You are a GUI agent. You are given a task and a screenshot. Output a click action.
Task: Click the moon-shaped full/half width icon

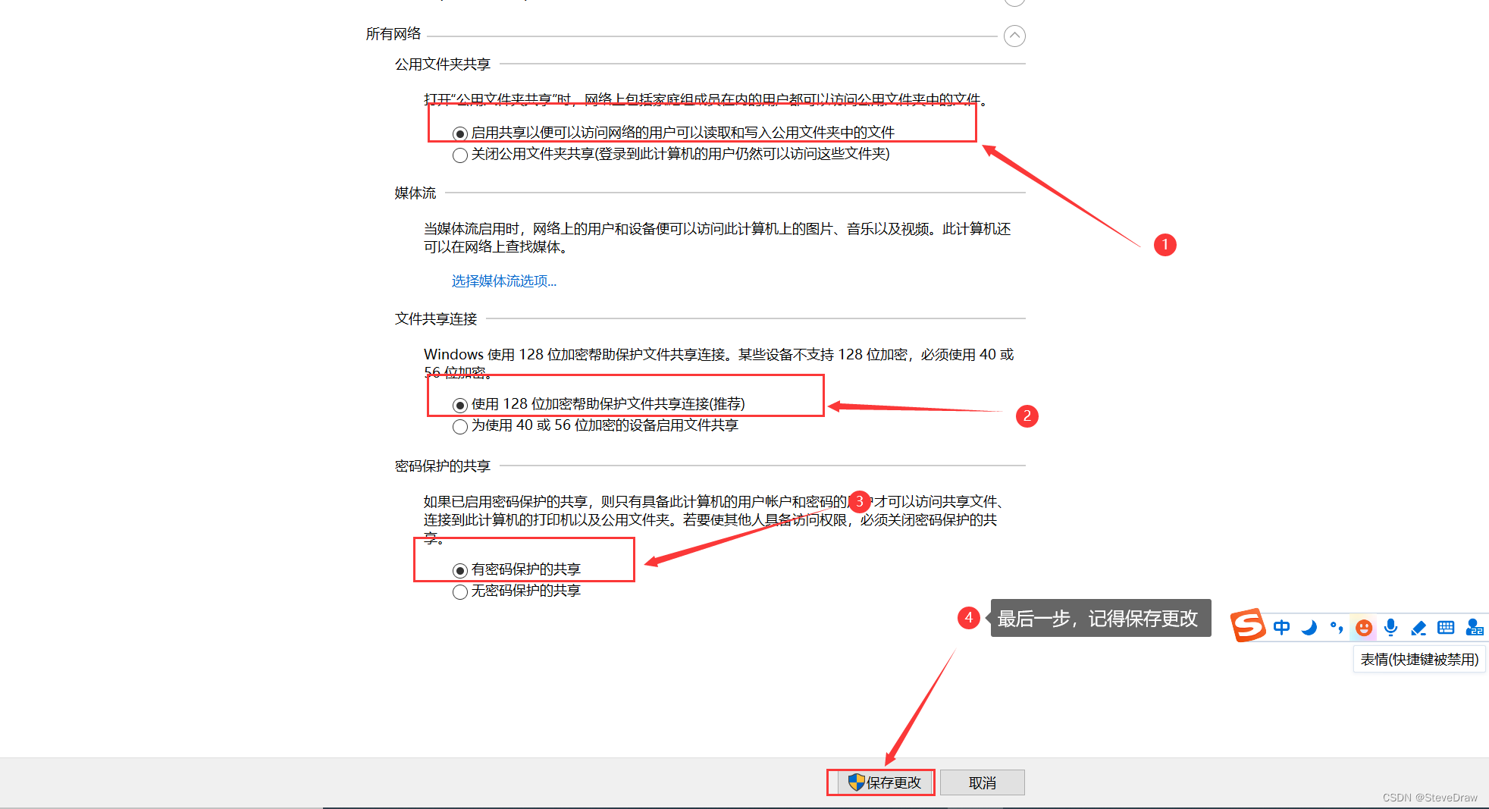[x=1309, y=628]
